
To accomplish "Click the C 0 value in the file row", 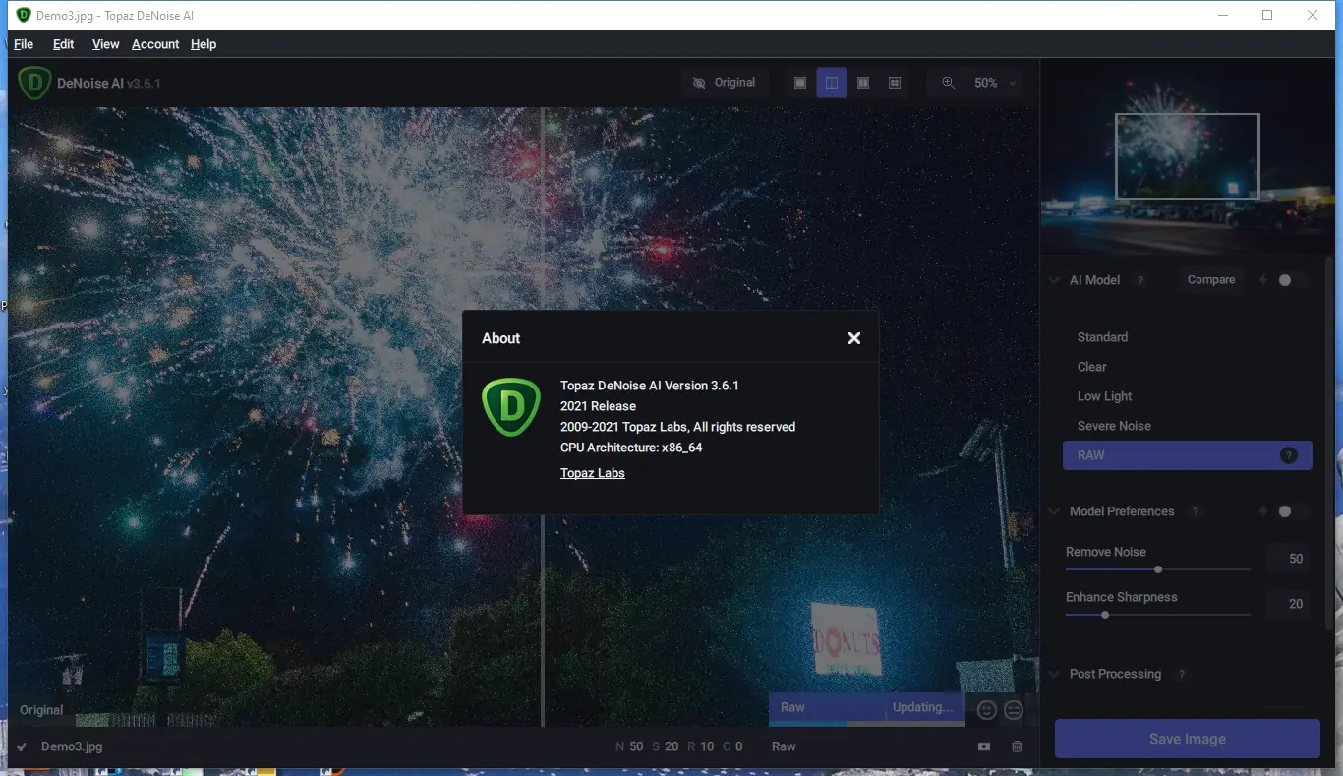I will click(732, 746).
